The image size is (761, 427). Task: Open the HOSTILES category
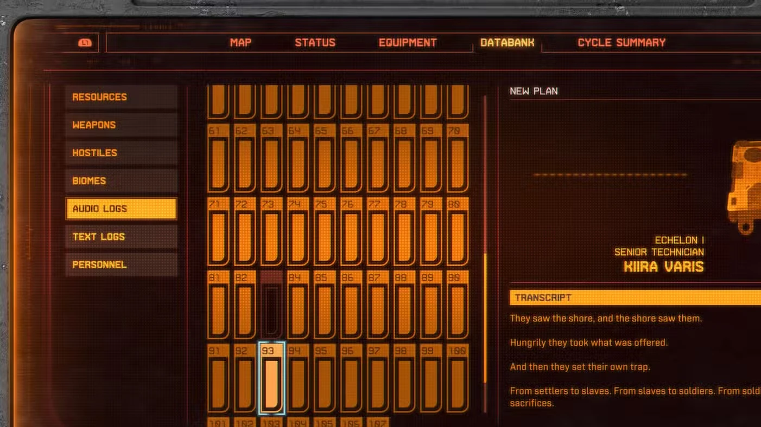click(122, 153)
